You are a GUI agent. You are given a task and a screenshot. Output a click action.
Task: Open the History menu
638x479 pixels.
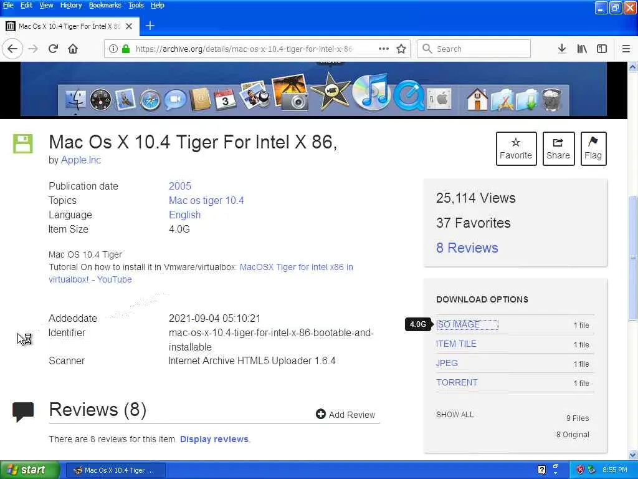pyautogui.click(x=71, y=5)
